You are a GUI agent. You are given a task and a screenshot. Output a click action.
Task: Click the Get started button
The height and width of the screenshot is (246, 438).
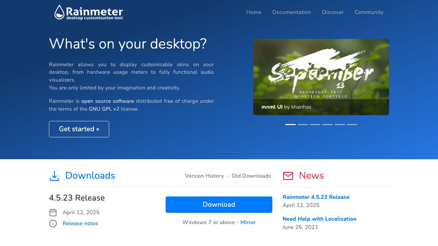(x=79, y=129)
